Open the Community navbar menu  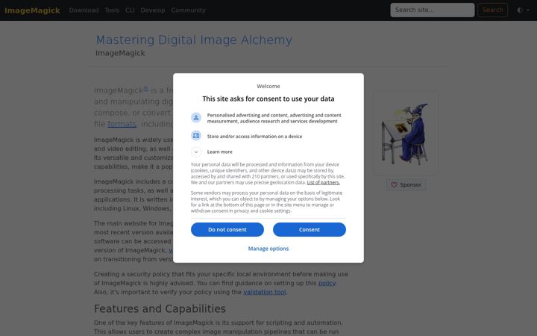(189, 10)
